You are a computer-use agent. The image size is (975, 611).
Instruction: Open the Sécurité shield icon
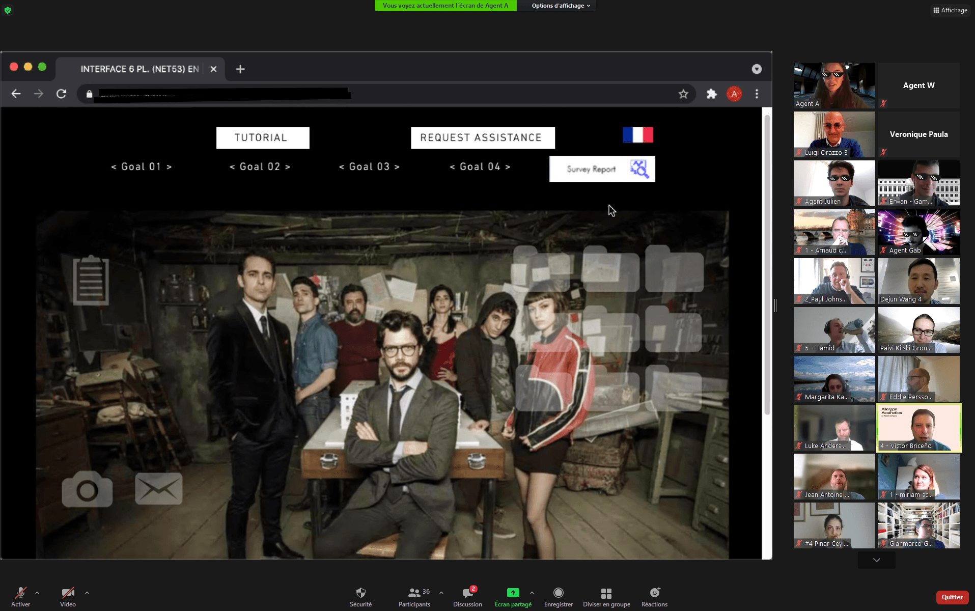click(360, 597)
